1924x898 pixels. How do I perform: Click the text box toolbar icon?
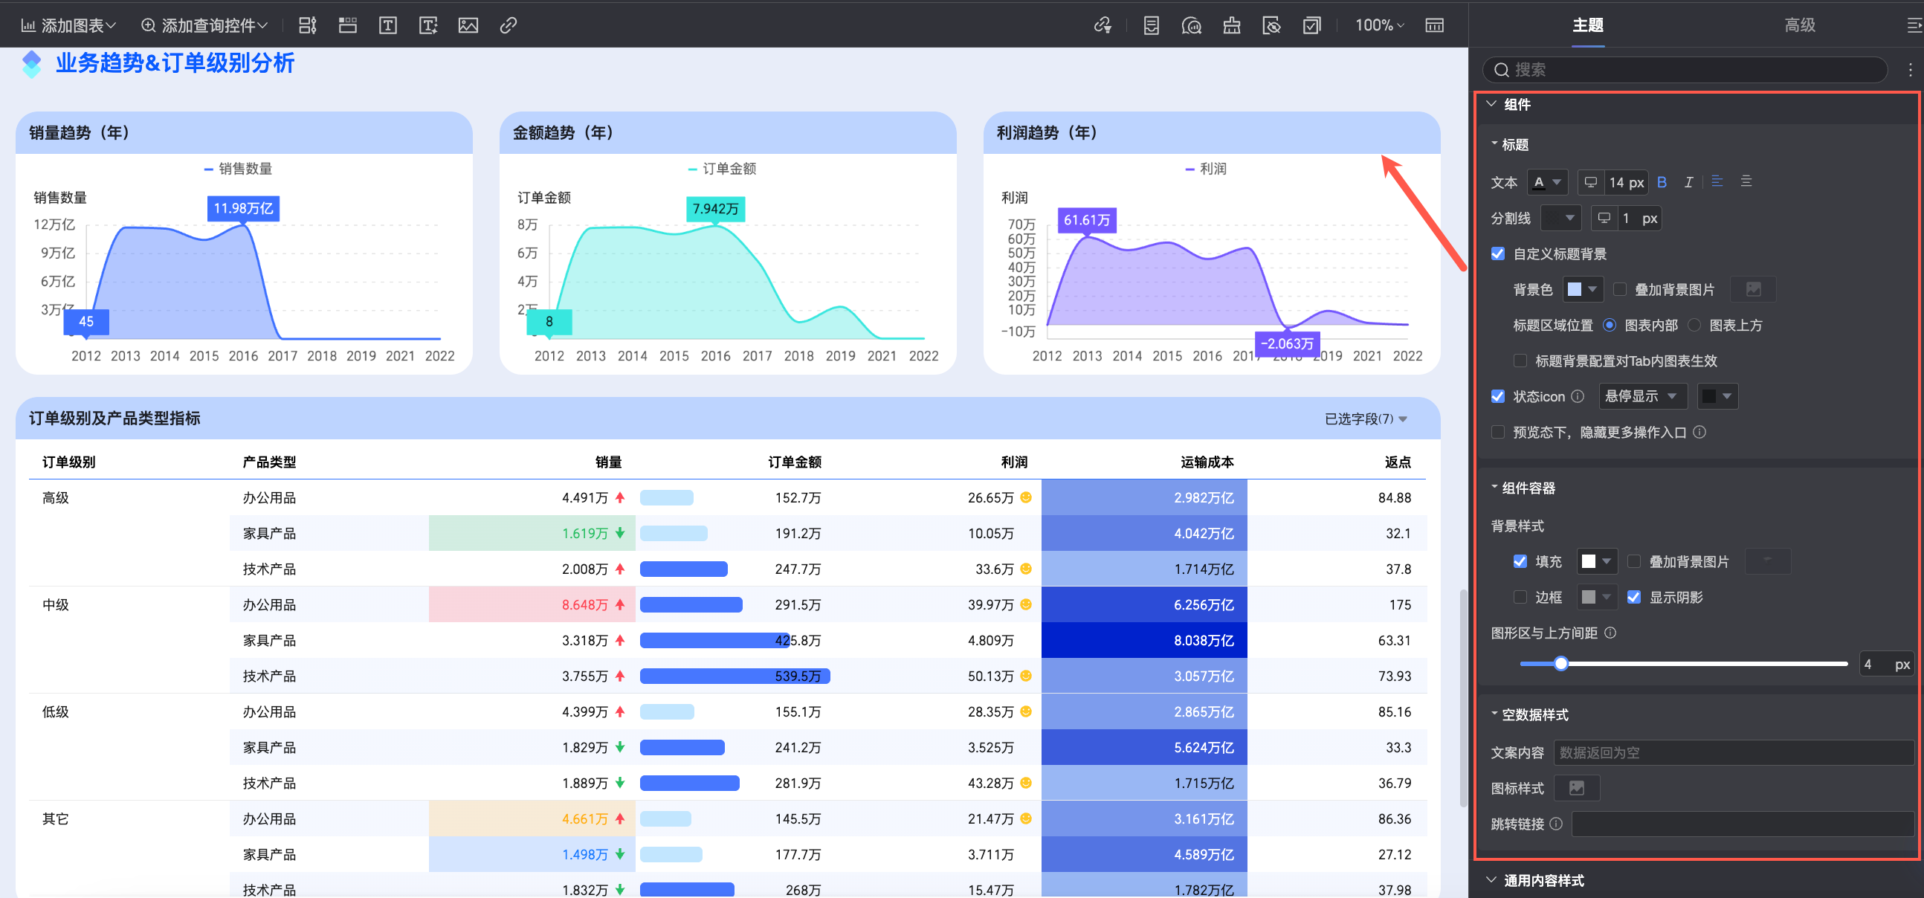point(387,25)
